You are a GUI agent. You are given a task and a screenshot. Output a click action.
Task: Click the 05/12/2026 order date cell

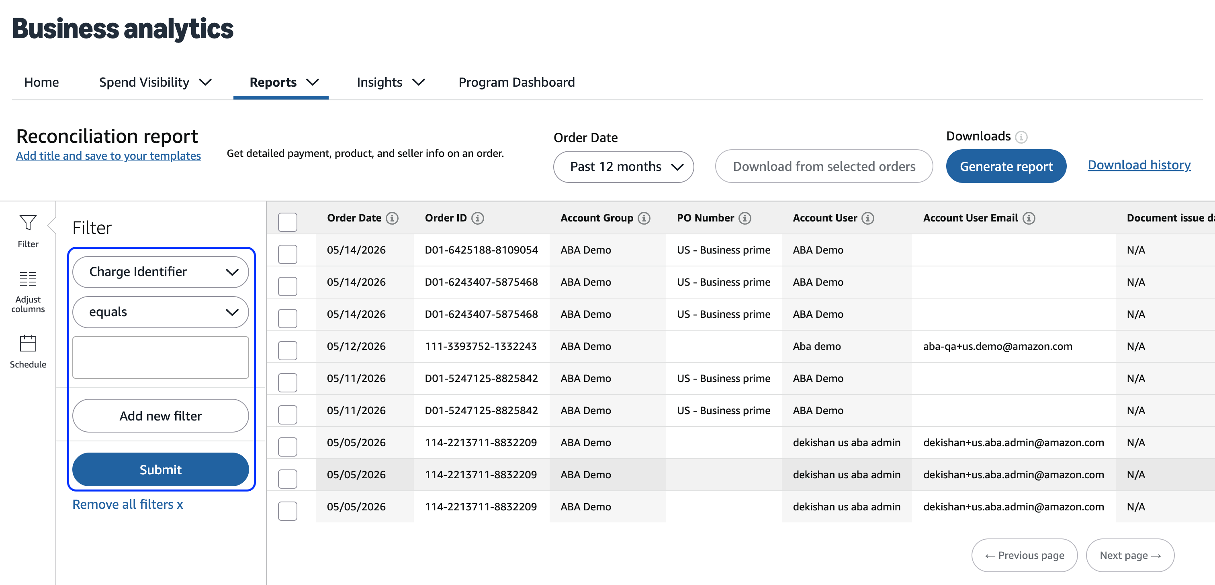click(x=356, y=346)
